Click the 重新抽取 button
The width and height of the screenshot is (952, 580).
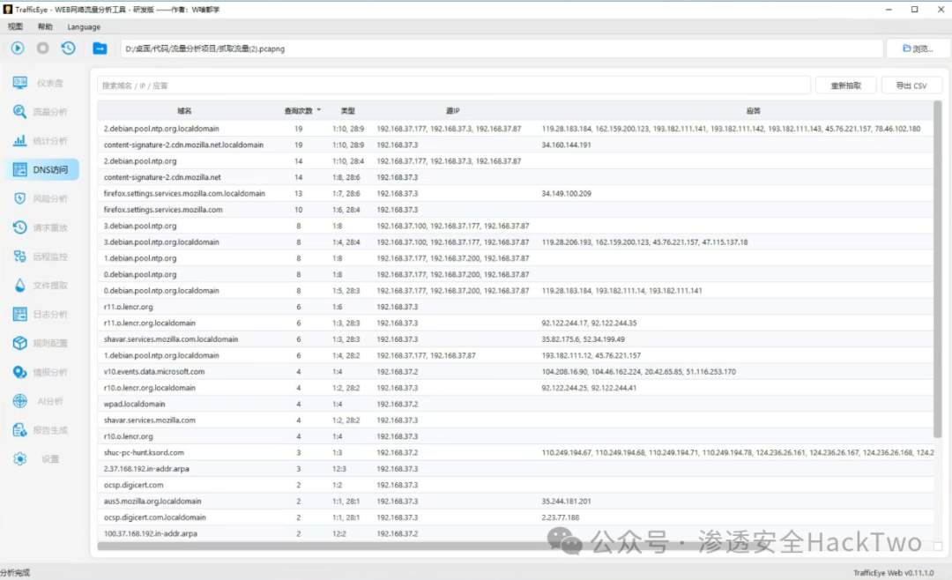(845, 86)
